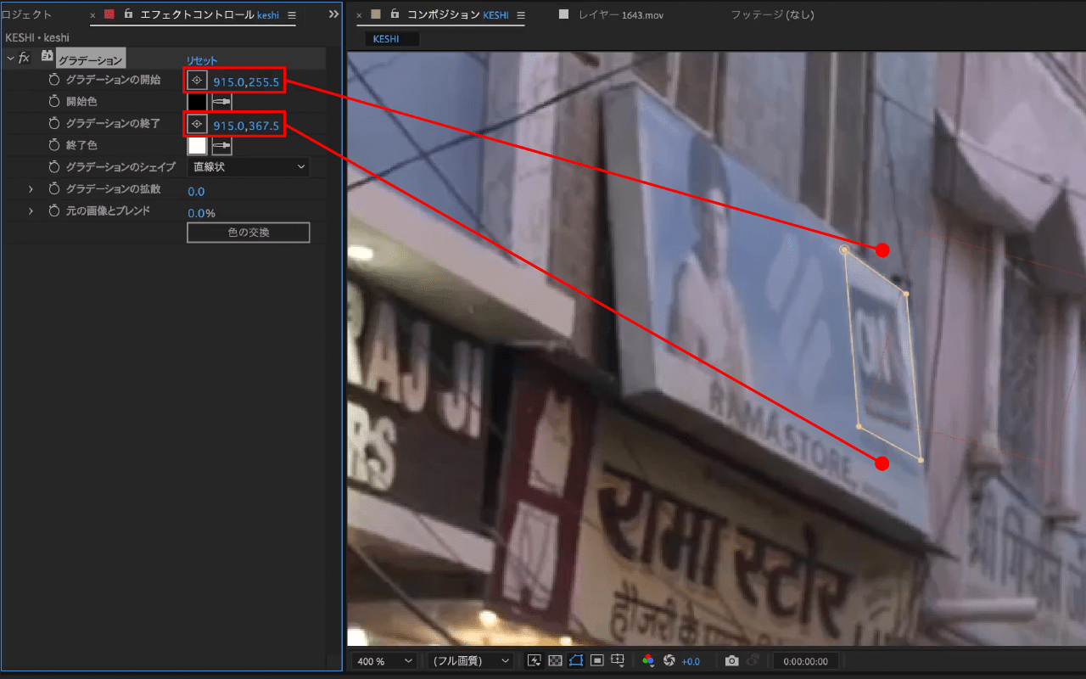Click the +0.0 exposure value
The width and height of the screenshot is (1086, 679).
click(691, 661)
